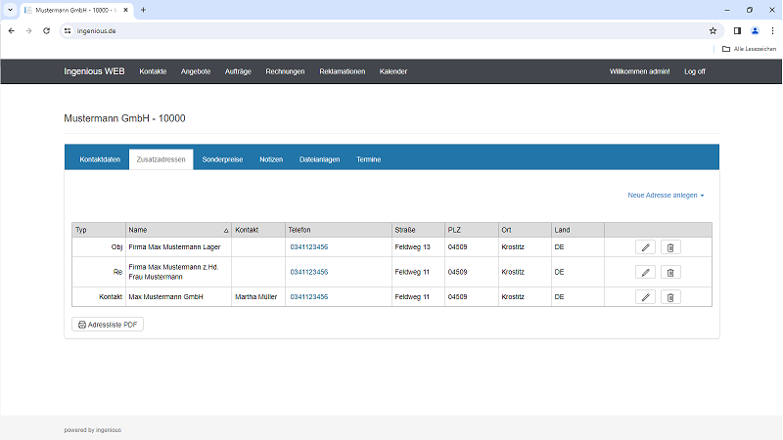783x440 pixels.
Task: Sort by the Ort column header
Action: [525, 230]
